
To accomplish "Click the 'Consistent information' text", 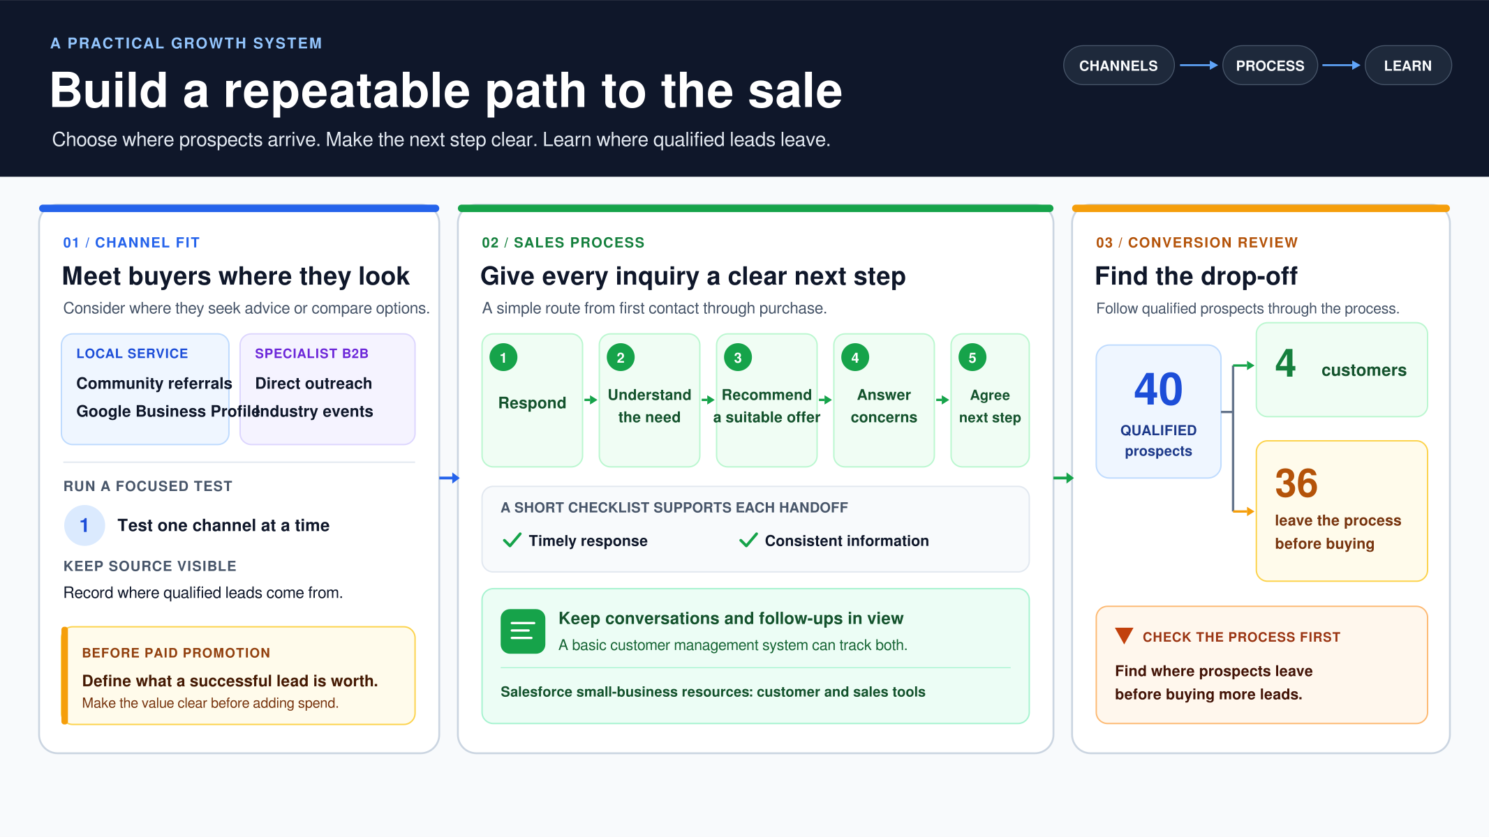I will (847, 541).
